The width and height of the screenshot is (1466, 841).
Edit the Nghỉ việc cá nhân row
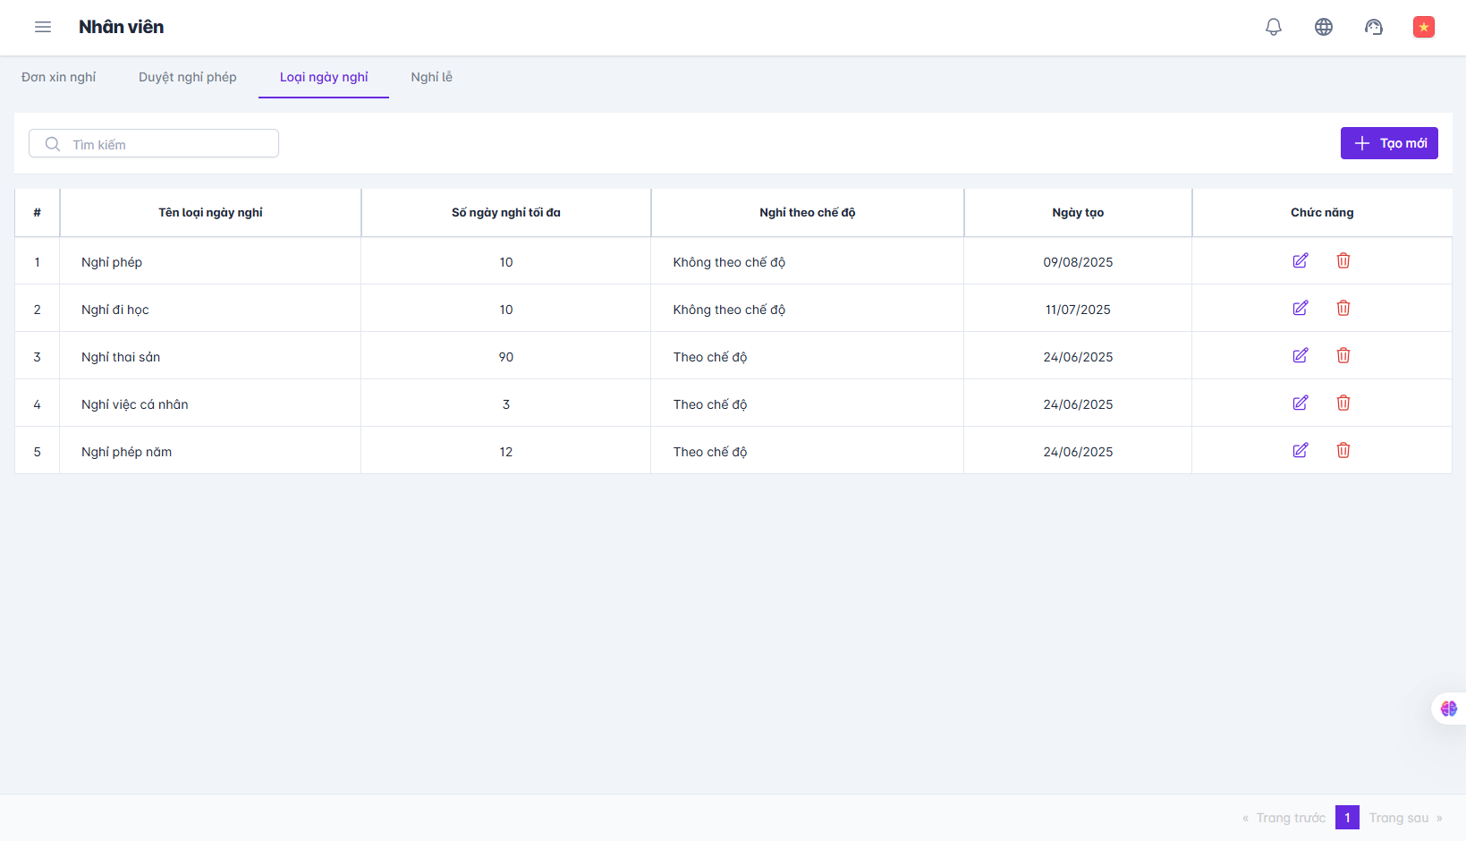click(x=1301, y=404)
